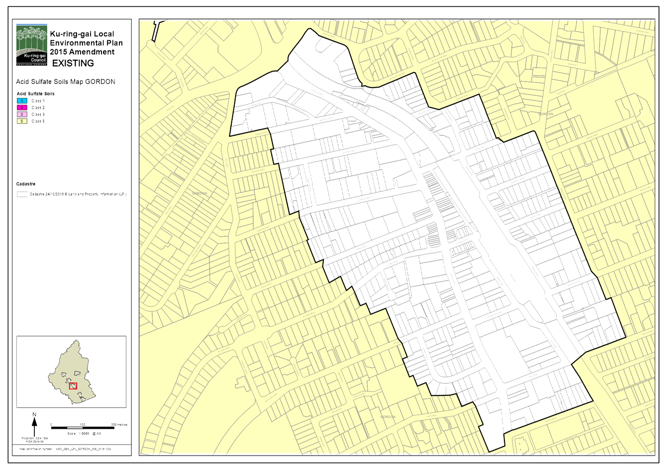This screenshot has width=667, height=471.
Task: Select the pale yellow Class 5 swatch
Action: click(x=22, y=121)
